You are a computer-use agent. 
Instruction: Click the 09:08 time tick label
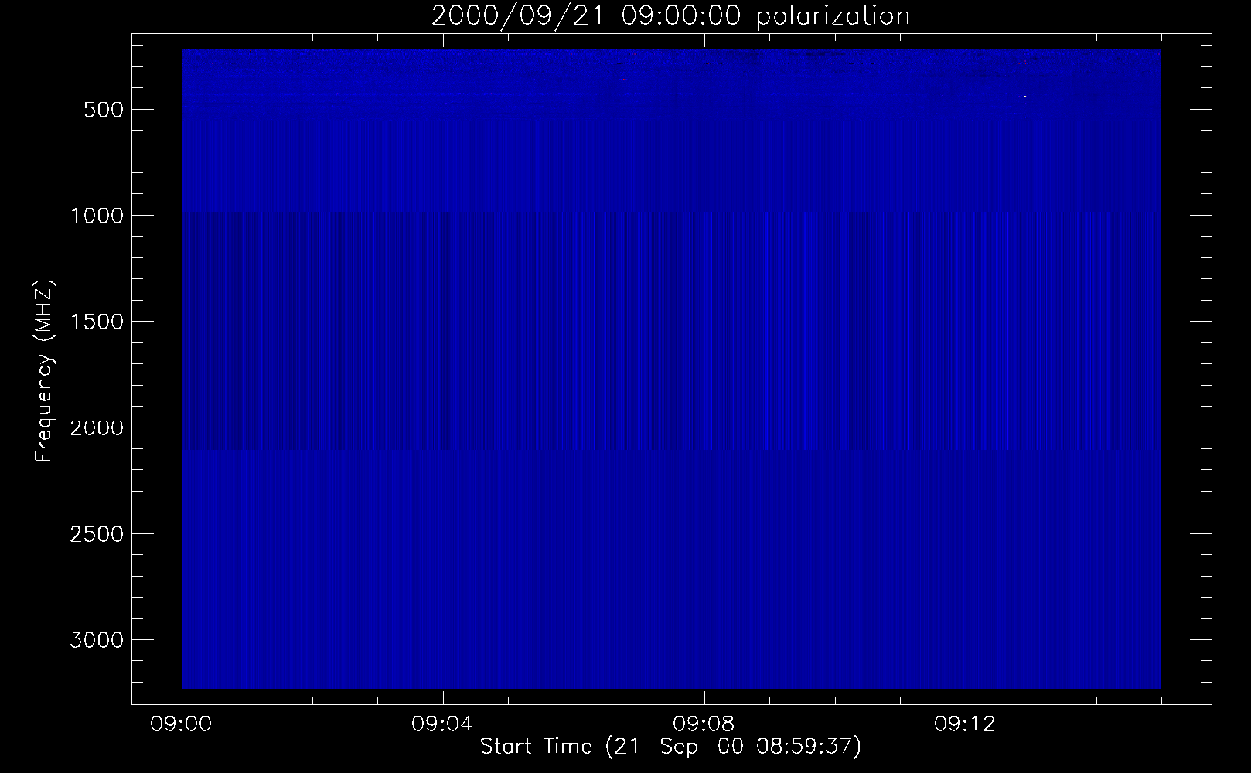pos(704,724)
